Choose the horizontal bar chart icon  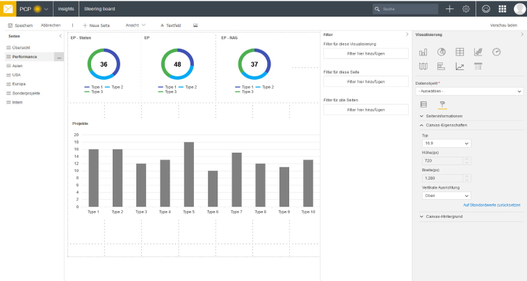pyautogui.click(x=441, y=67)
